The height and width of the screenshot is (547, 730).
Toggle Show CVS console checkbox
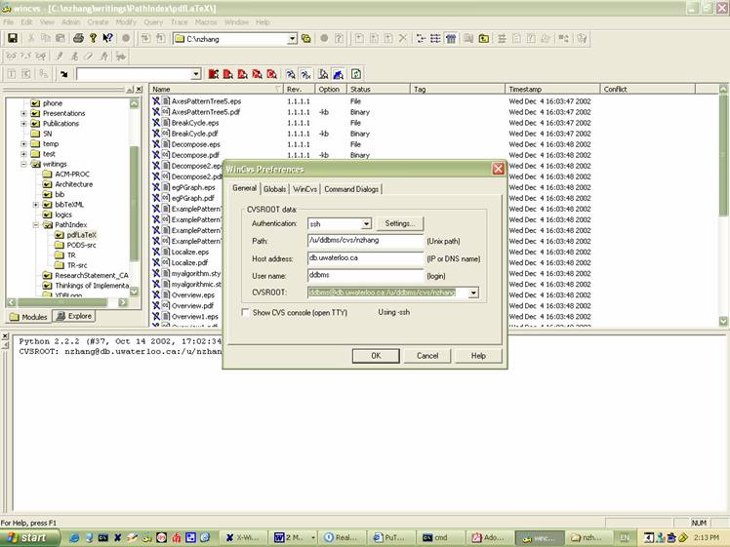click(x=245, y=312)
